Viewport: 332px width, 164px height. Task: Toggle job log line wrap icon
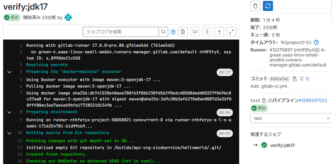tap(195, 32)
